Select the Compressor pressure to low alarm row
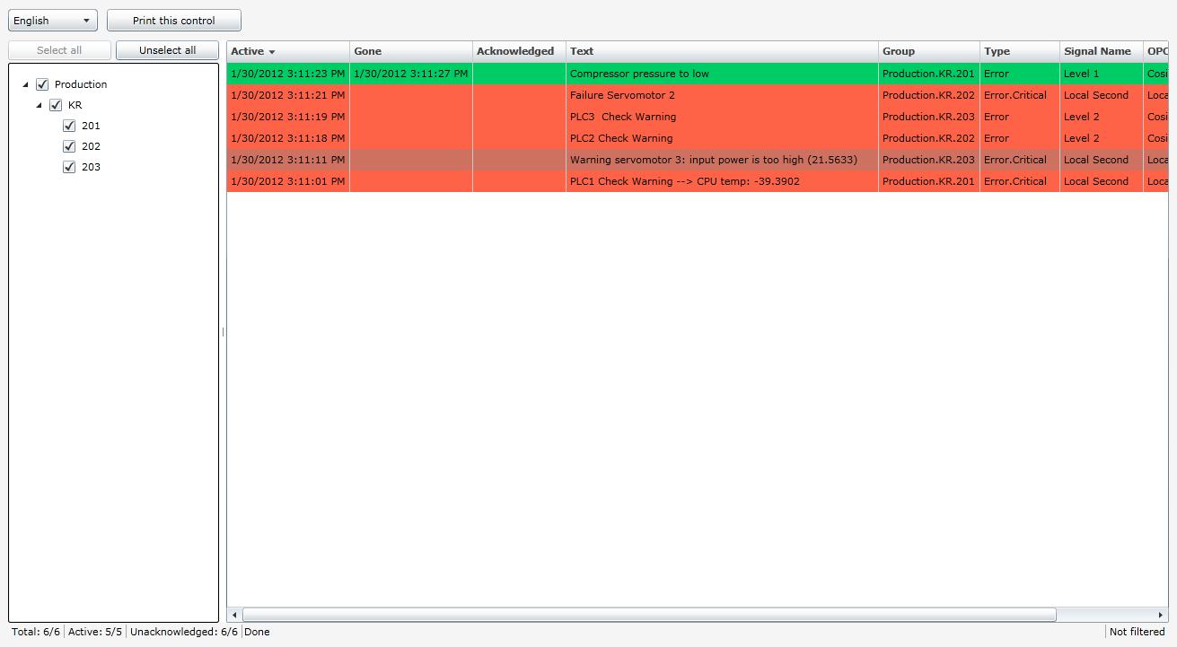The image size is (1177, 647). [x=638, y=74]
